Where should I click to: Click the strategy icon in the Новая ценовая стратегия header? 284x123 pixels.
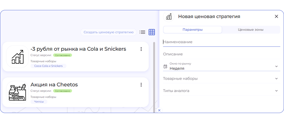(169, 17)
